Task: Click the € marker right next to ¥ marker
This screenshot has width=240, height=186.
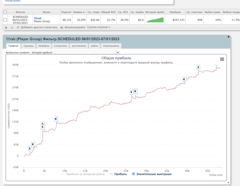Action: [135, 91]
